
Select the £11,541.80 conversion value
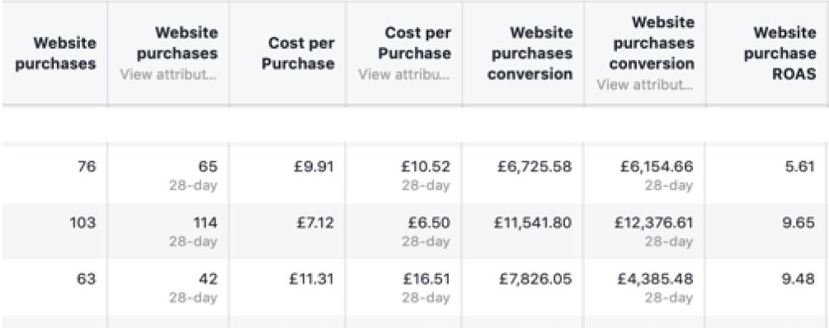[532, 223]
